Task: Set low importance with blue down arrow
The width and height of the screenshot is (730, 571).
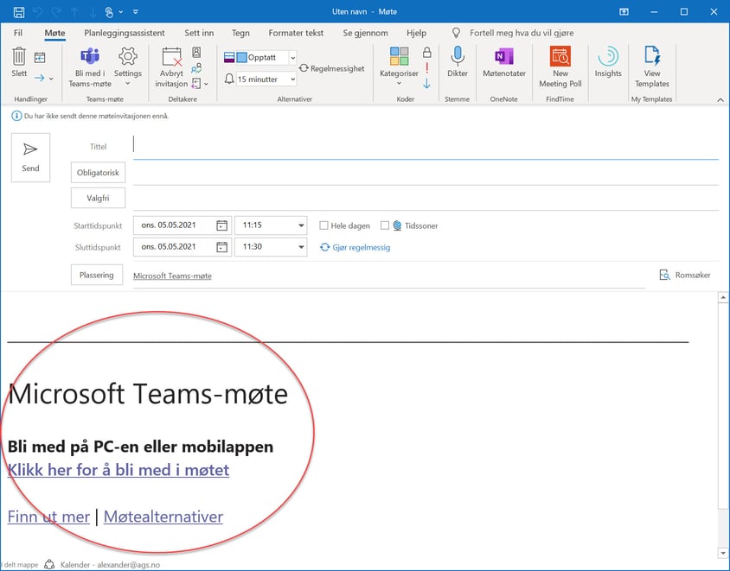Action: point(427,84)
